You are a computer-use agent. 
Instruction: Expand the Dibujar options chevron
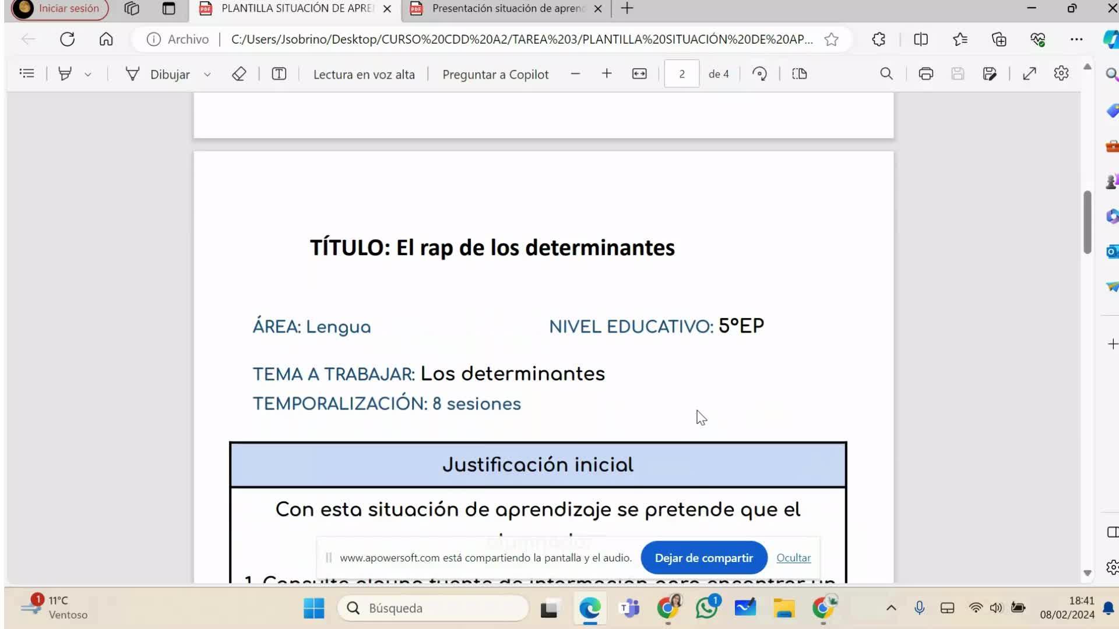point(207,75)
